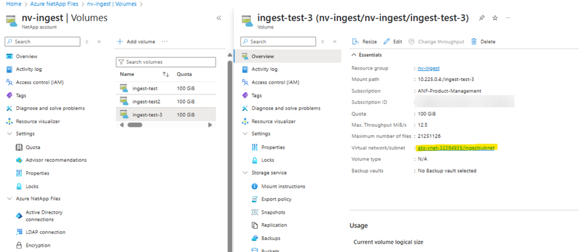Screen dimensions: 579x252
Task: Click the Quota book icon under Settings
Action: (x=19, y=147)
